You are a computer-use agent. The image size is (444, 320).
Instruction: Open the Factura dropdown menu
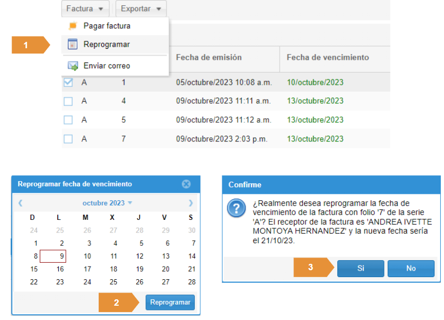tap(85, 9)
